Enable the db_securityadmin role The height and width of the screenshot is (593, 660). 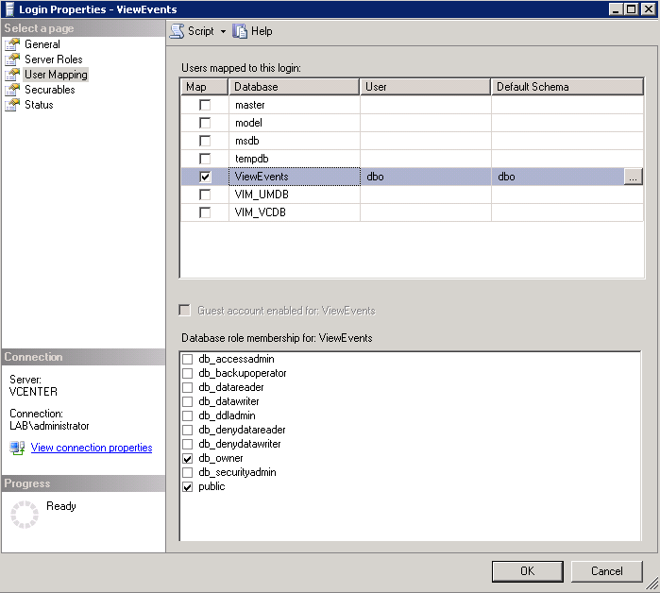point(187,472)
